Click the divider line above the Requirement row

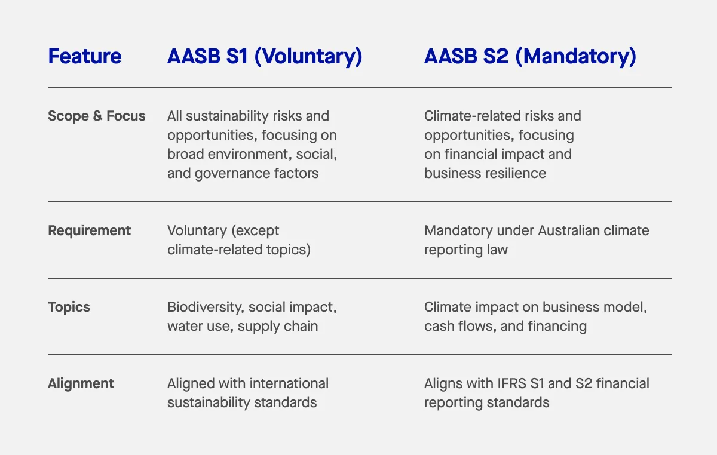pos(359,202)
